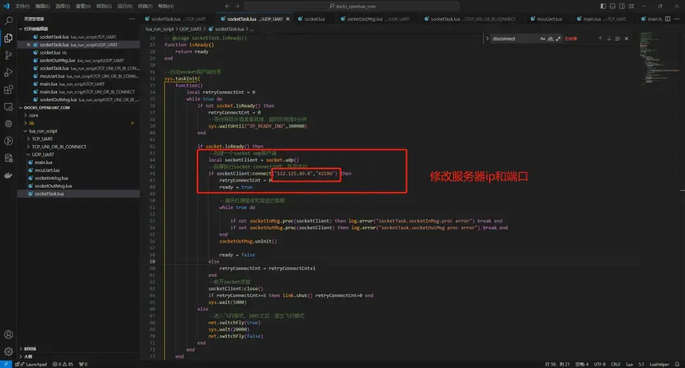This screenshot has width=685, height=368.
Task: Click the docks_openluat_com command center search box
Action: 351,6
